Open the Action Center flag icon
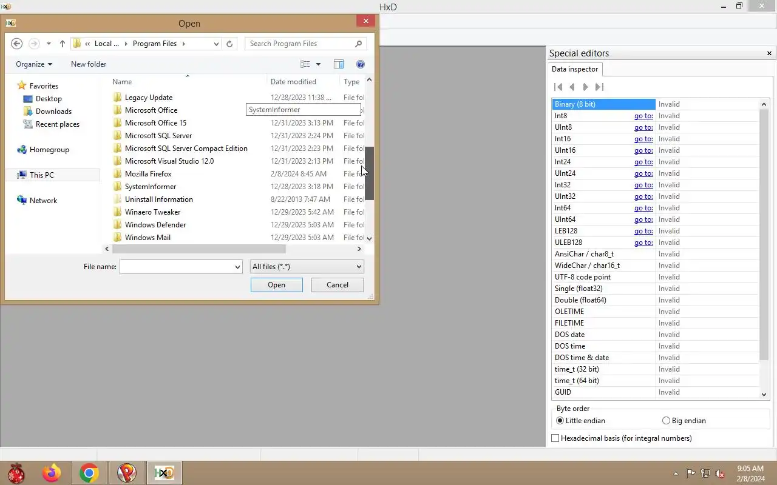777x485 pixels. coord(690,473)
